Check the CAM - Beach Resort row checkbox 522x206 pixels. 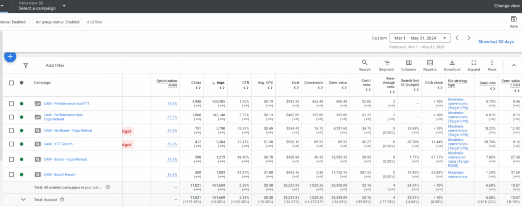[x=11, y=174]
